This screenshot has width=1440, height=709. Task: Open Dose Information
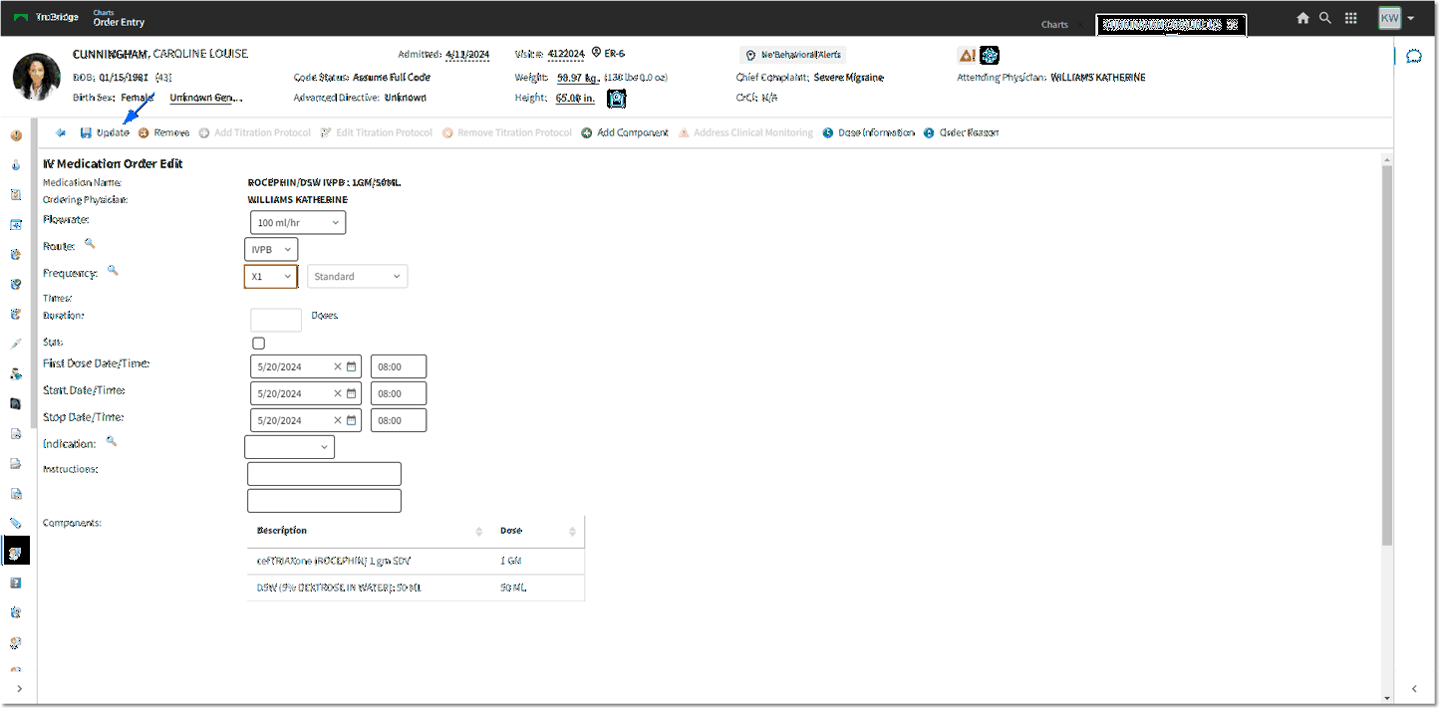coord(868,132)
